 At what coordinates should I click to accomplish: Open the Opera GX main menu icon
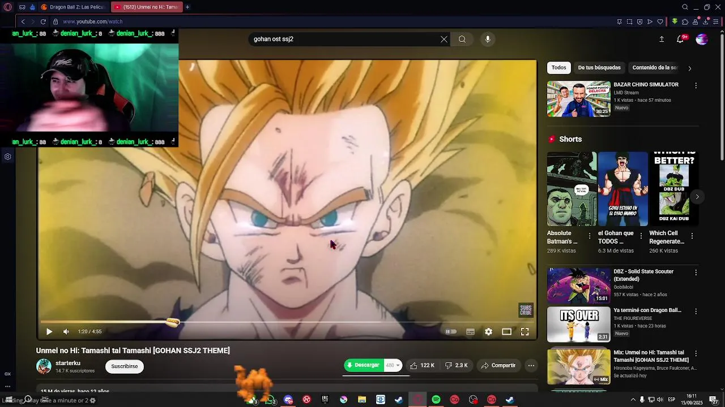[x=8, y=7]
